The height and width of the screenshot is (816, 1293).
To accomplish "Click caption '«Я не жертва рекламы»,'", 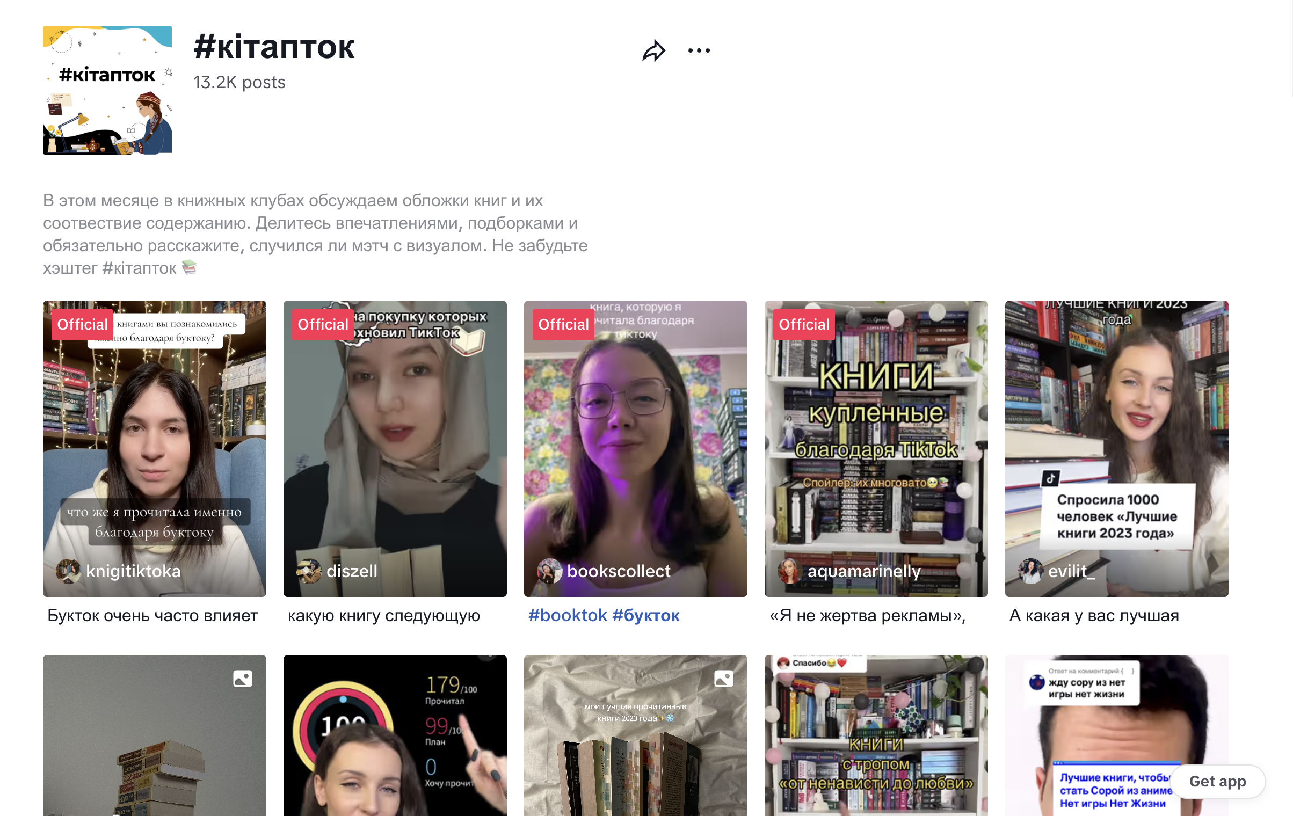I will pos(868,615).
